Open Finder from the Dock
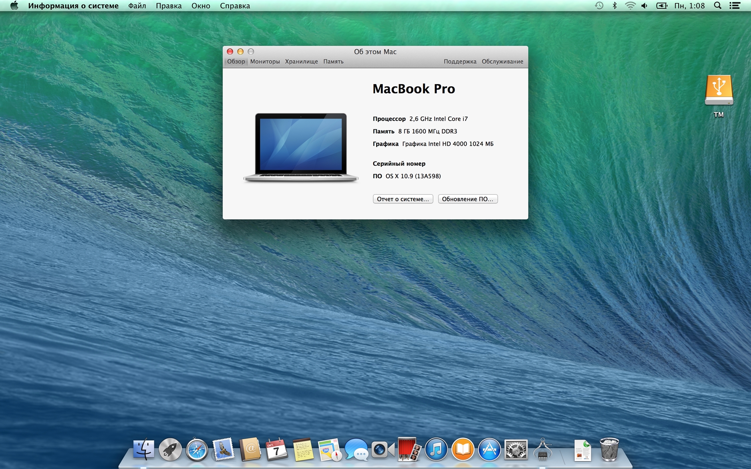Screen dimensions: 751x469 (x=143, y=449)
